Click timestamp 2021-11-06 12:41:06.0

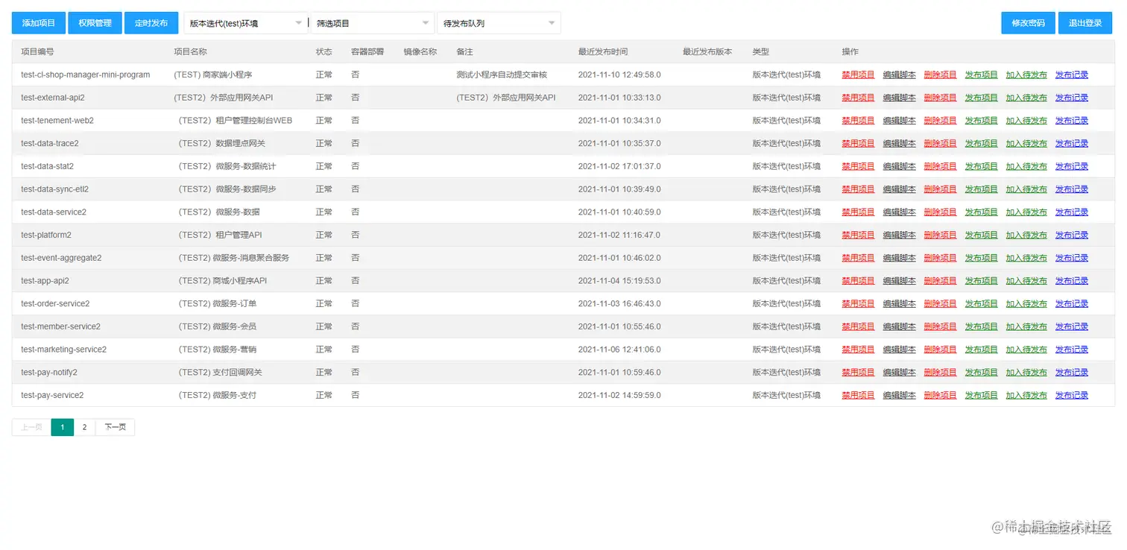pos(619,350)
